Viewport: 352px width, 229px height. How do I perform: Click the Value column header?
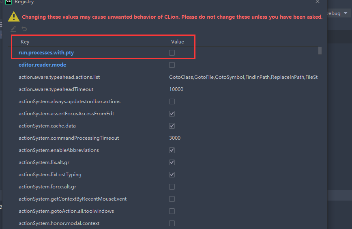177,42
